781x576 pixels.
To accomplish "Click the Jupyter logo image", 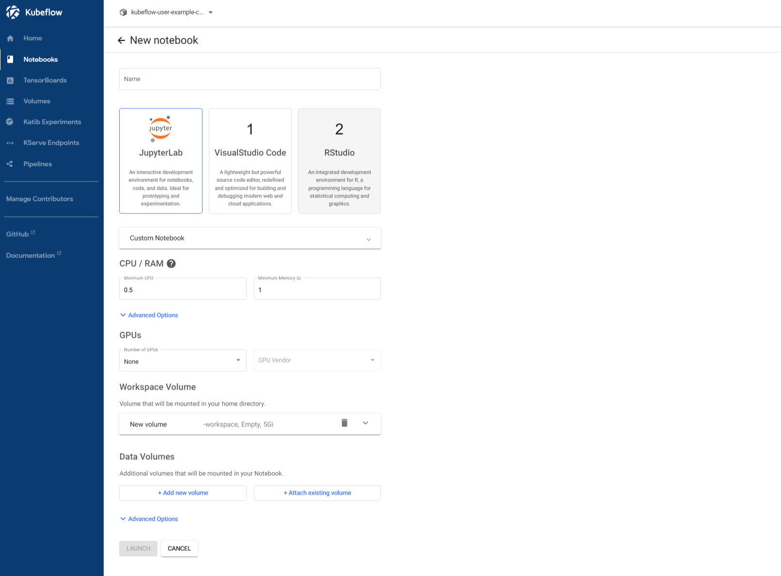I will (161, 129).
